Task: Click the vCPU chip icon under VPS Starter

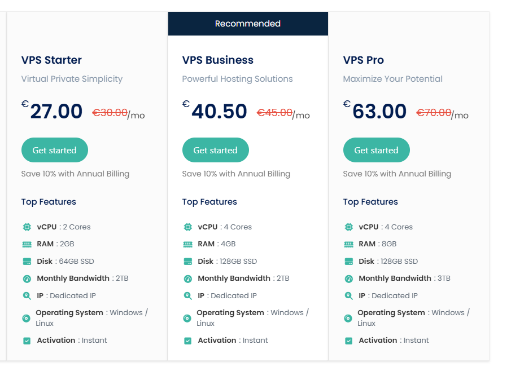Action: click(x=27, y=227)
